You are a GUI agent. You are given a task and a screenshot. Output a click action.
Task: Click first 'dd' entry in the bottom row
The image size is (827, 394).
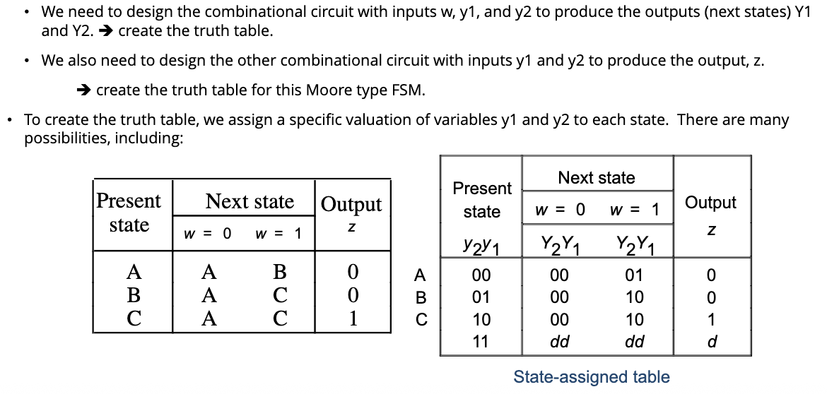pos(559,342)
